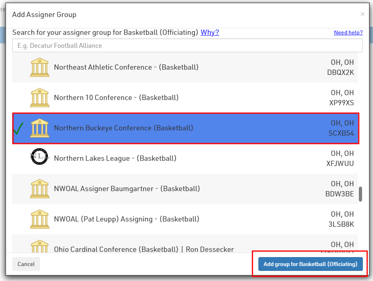This screenshot has height=281, width=373.
Task: Click the Northern 10 Conference building icon
Action: pos(39,98)
